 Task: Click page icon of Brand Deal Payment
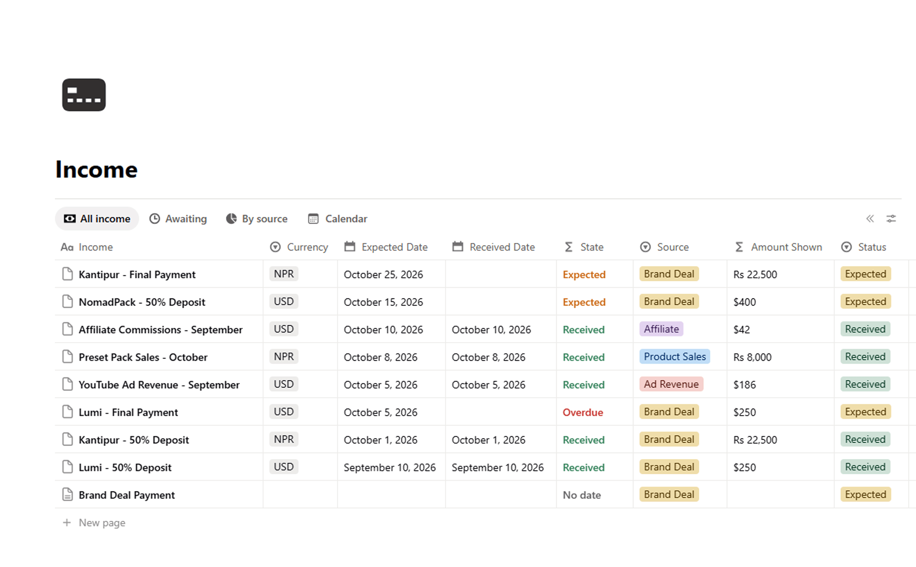tap(68, 494)
